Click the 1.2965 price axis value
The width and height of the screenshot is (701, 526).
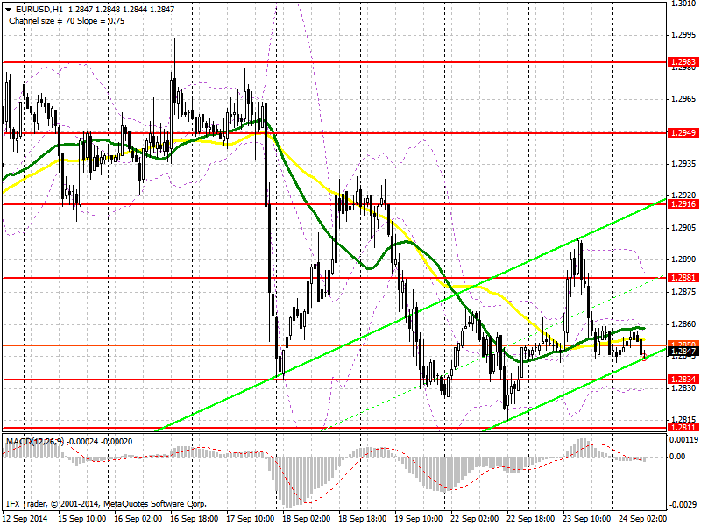click(x=683, y=99)
